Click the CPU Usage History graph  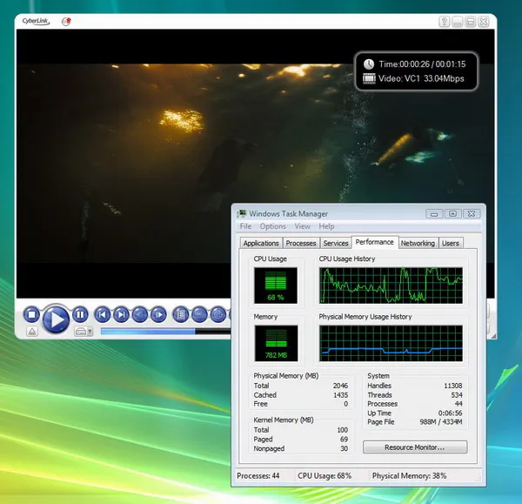[391, 286]
